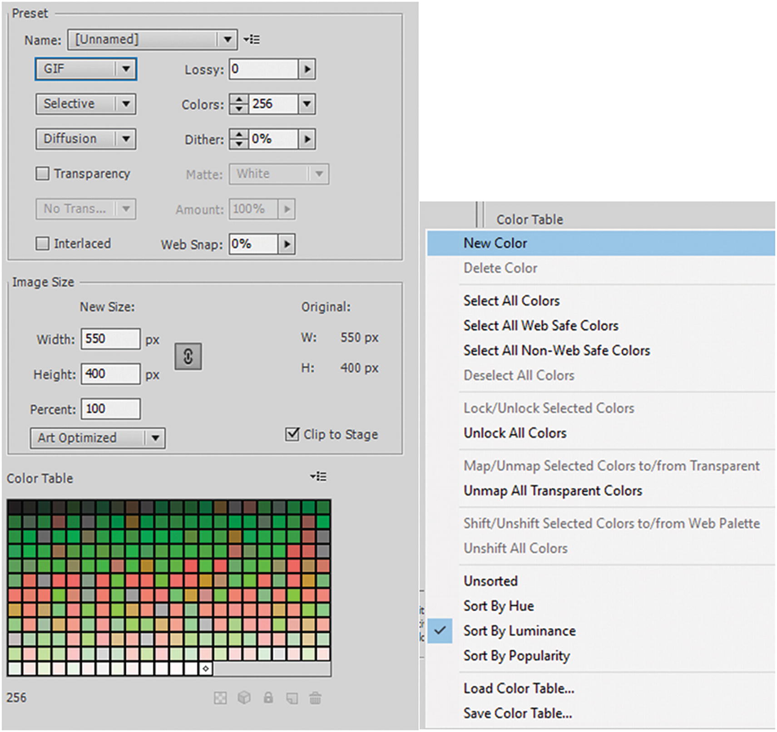Click the new color page icon

point(292,698)
